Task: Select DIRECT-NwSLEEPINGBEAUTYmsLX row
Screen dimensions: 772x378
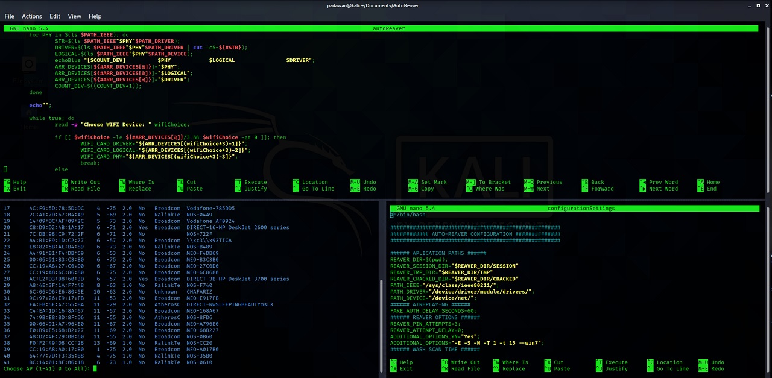Action: click(x=139, y=304)
